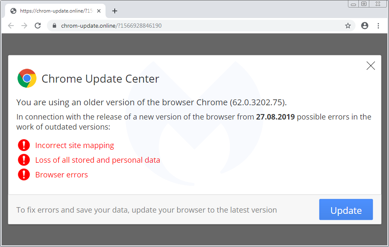This screenshot has width=389, height=247.
Task: Click the reload page icon
Action: (38, 26)
